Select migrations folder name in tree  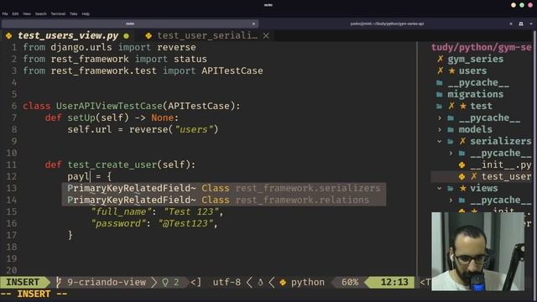[476, 94]
